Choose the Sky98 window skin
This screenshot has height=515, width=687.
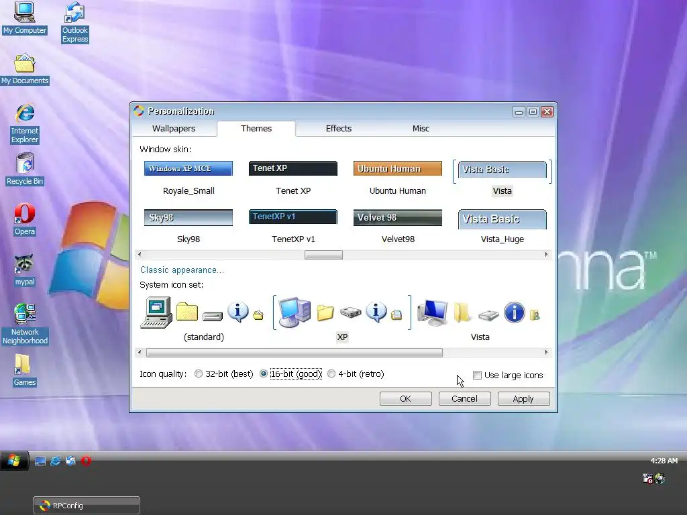(x=189, y=227)
